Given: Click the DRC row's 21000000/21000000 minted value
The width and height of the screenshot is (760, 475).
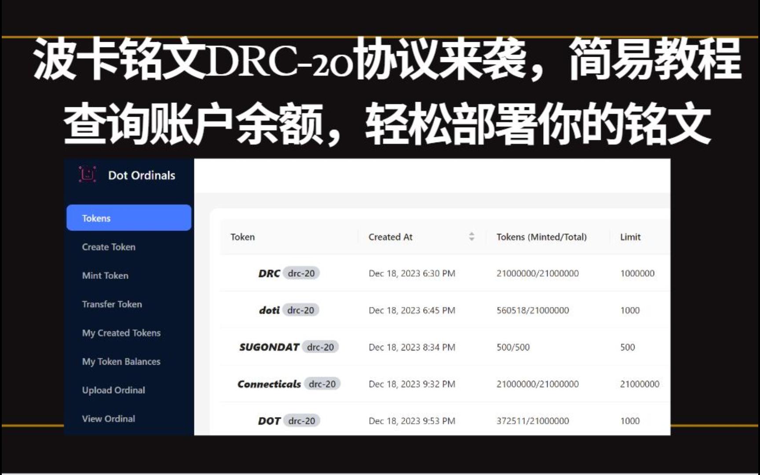Looking at the screenshot, I should (537, 274).
